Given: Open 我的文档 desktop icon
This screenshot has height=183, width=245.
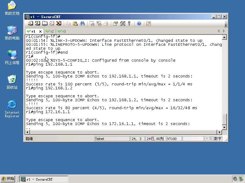Looking at the screenshot, I should tap(12, 8).
